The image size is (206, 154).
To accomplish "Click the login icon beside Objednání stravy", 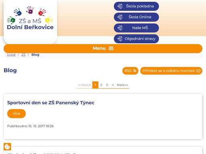I will tap(120, 39).
